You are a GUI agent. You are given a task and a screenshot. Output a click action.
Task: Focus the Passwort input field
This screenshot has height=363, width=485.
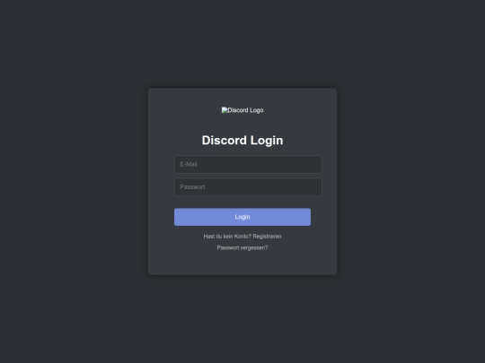(248, 187)
